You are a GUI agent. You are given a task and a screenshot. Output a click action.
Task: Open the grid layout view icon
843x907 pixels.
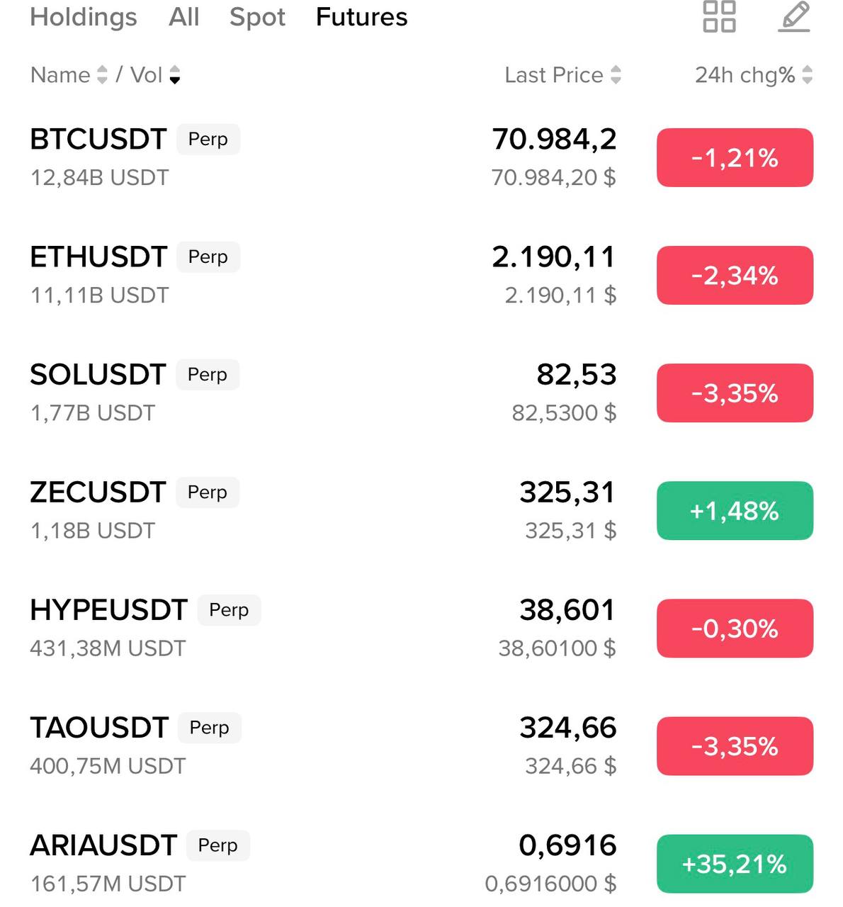point(719,17)
